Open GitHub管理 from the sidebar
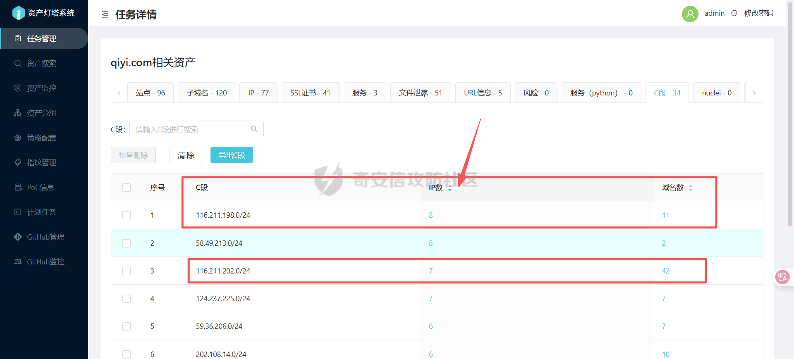This screenshot has width=794, height=359. point(45,237)
